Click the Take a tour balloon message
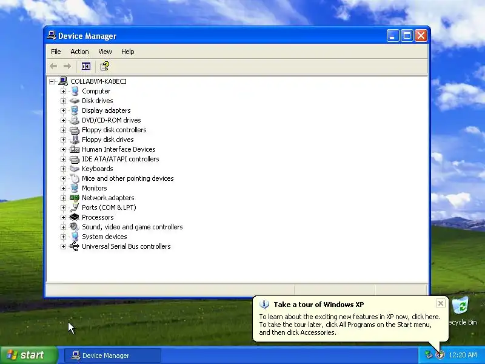The image size is (485, 364). point(350,325)
